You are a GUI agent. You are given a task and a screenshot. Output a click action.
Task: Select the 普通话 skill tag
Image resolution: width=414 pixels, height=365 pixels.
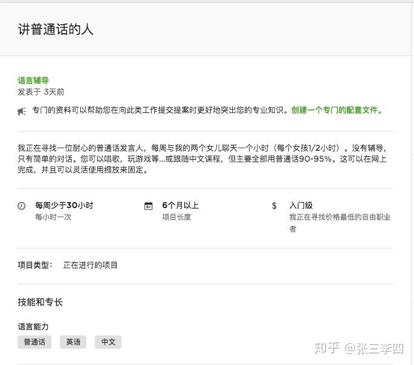[34, 342]
